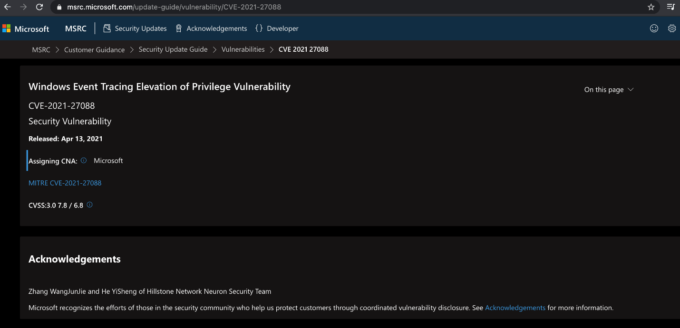
Task: Open MITRE CVE-2021-27088 link
Action: 65,183
